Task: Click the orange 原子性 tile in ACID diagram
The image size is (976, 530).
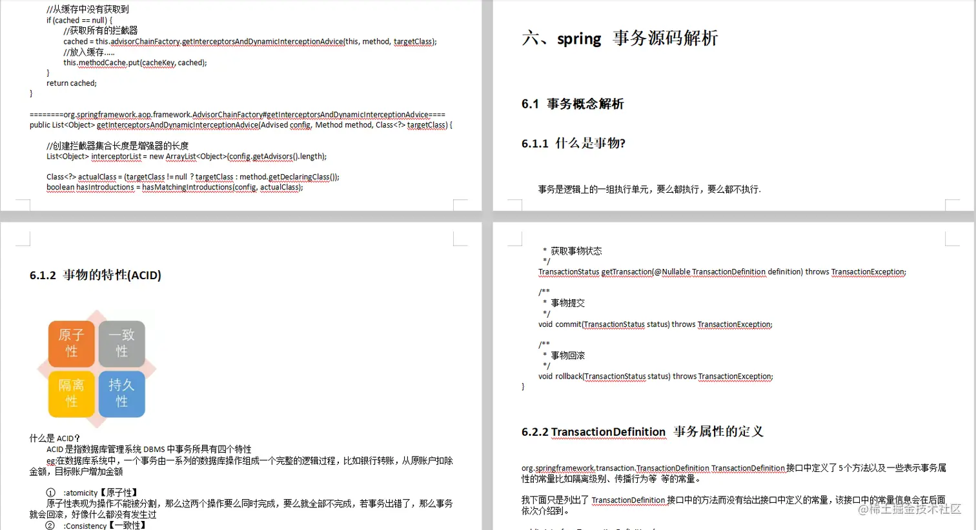Action: click(x=72, y=344)
